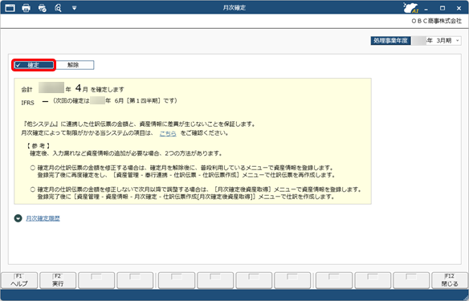Click the 処理事業年度 label

[390, 41]
